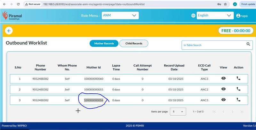
Task: Click the globe language icon
Action: (x=193, y=15)
